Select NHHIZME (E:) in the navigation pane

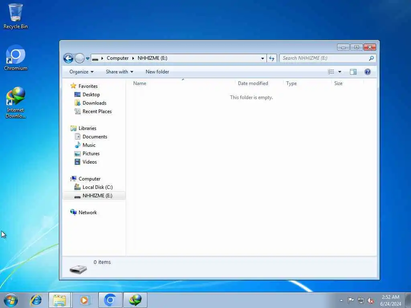[97, 196]
